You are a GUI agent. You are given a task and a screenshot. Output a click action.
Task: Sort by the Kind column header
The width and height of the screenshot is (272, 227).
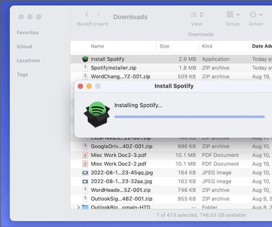pos(207,46)
